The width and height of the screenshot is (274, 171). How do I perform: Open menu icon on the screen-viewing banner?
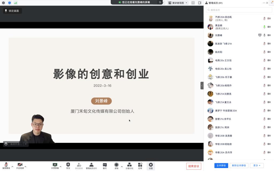(160, 2)
